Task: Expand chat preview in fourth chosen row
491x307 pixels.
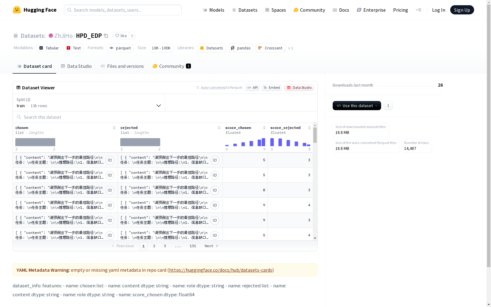Action: click(x=110, y=205)
